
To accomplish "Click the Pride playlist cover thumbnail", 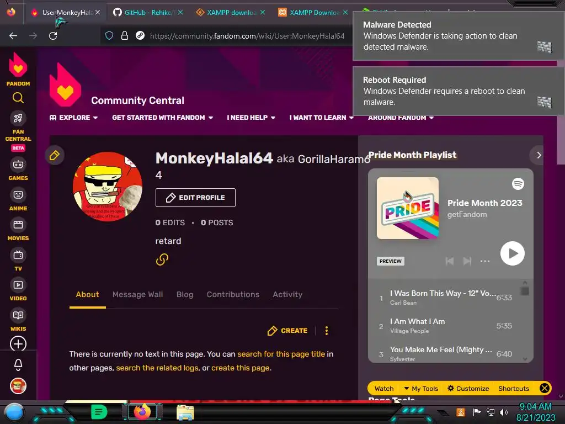I will 408,208.
